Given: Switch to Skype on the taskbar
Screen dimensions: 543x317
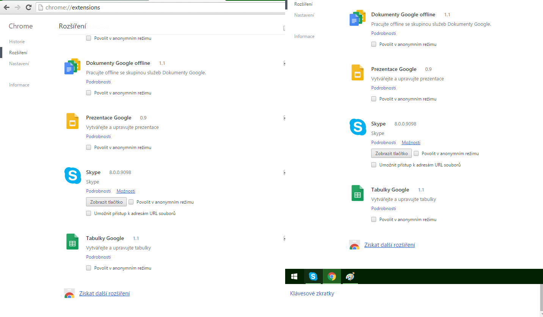Looking at the screenshot, I should tap(313, 276).
